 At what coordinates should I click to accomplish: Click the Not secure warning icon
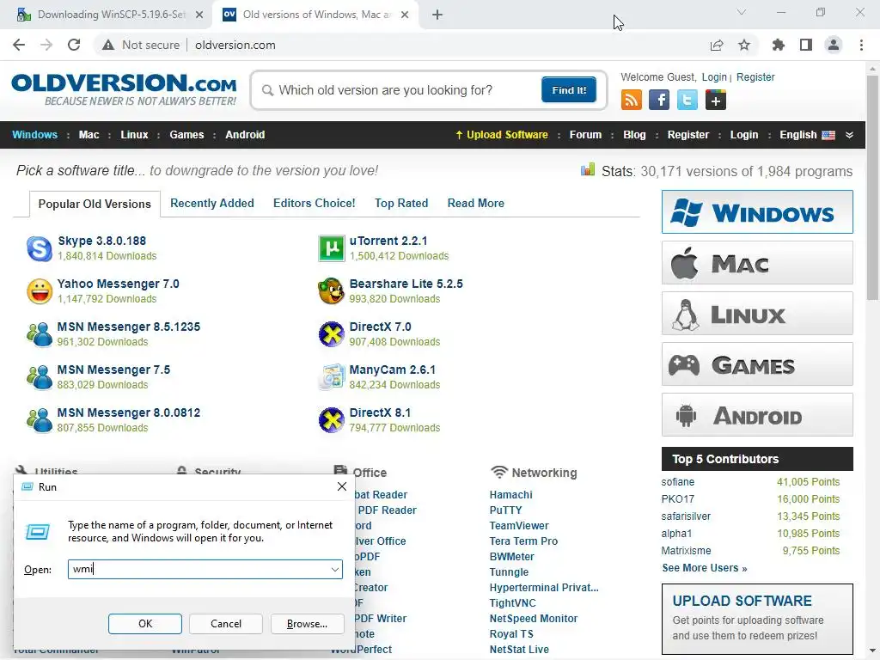108,45
